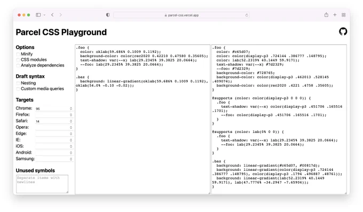Click the '.baz {' line in source editor
The height and width of the screenshot is (212, 363).
[82, 77]
